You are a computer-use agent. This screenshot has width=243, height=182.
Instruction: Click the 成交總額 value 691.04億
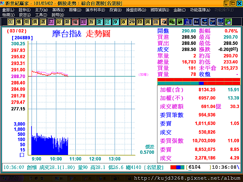coord(211,106)
